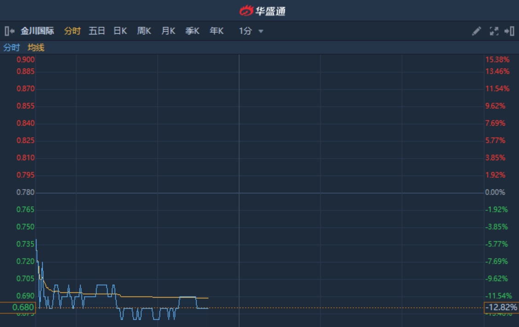Screen dimensions: 519x327
Task: Switch to 日K chart
Action: click(x=120, y=31)
